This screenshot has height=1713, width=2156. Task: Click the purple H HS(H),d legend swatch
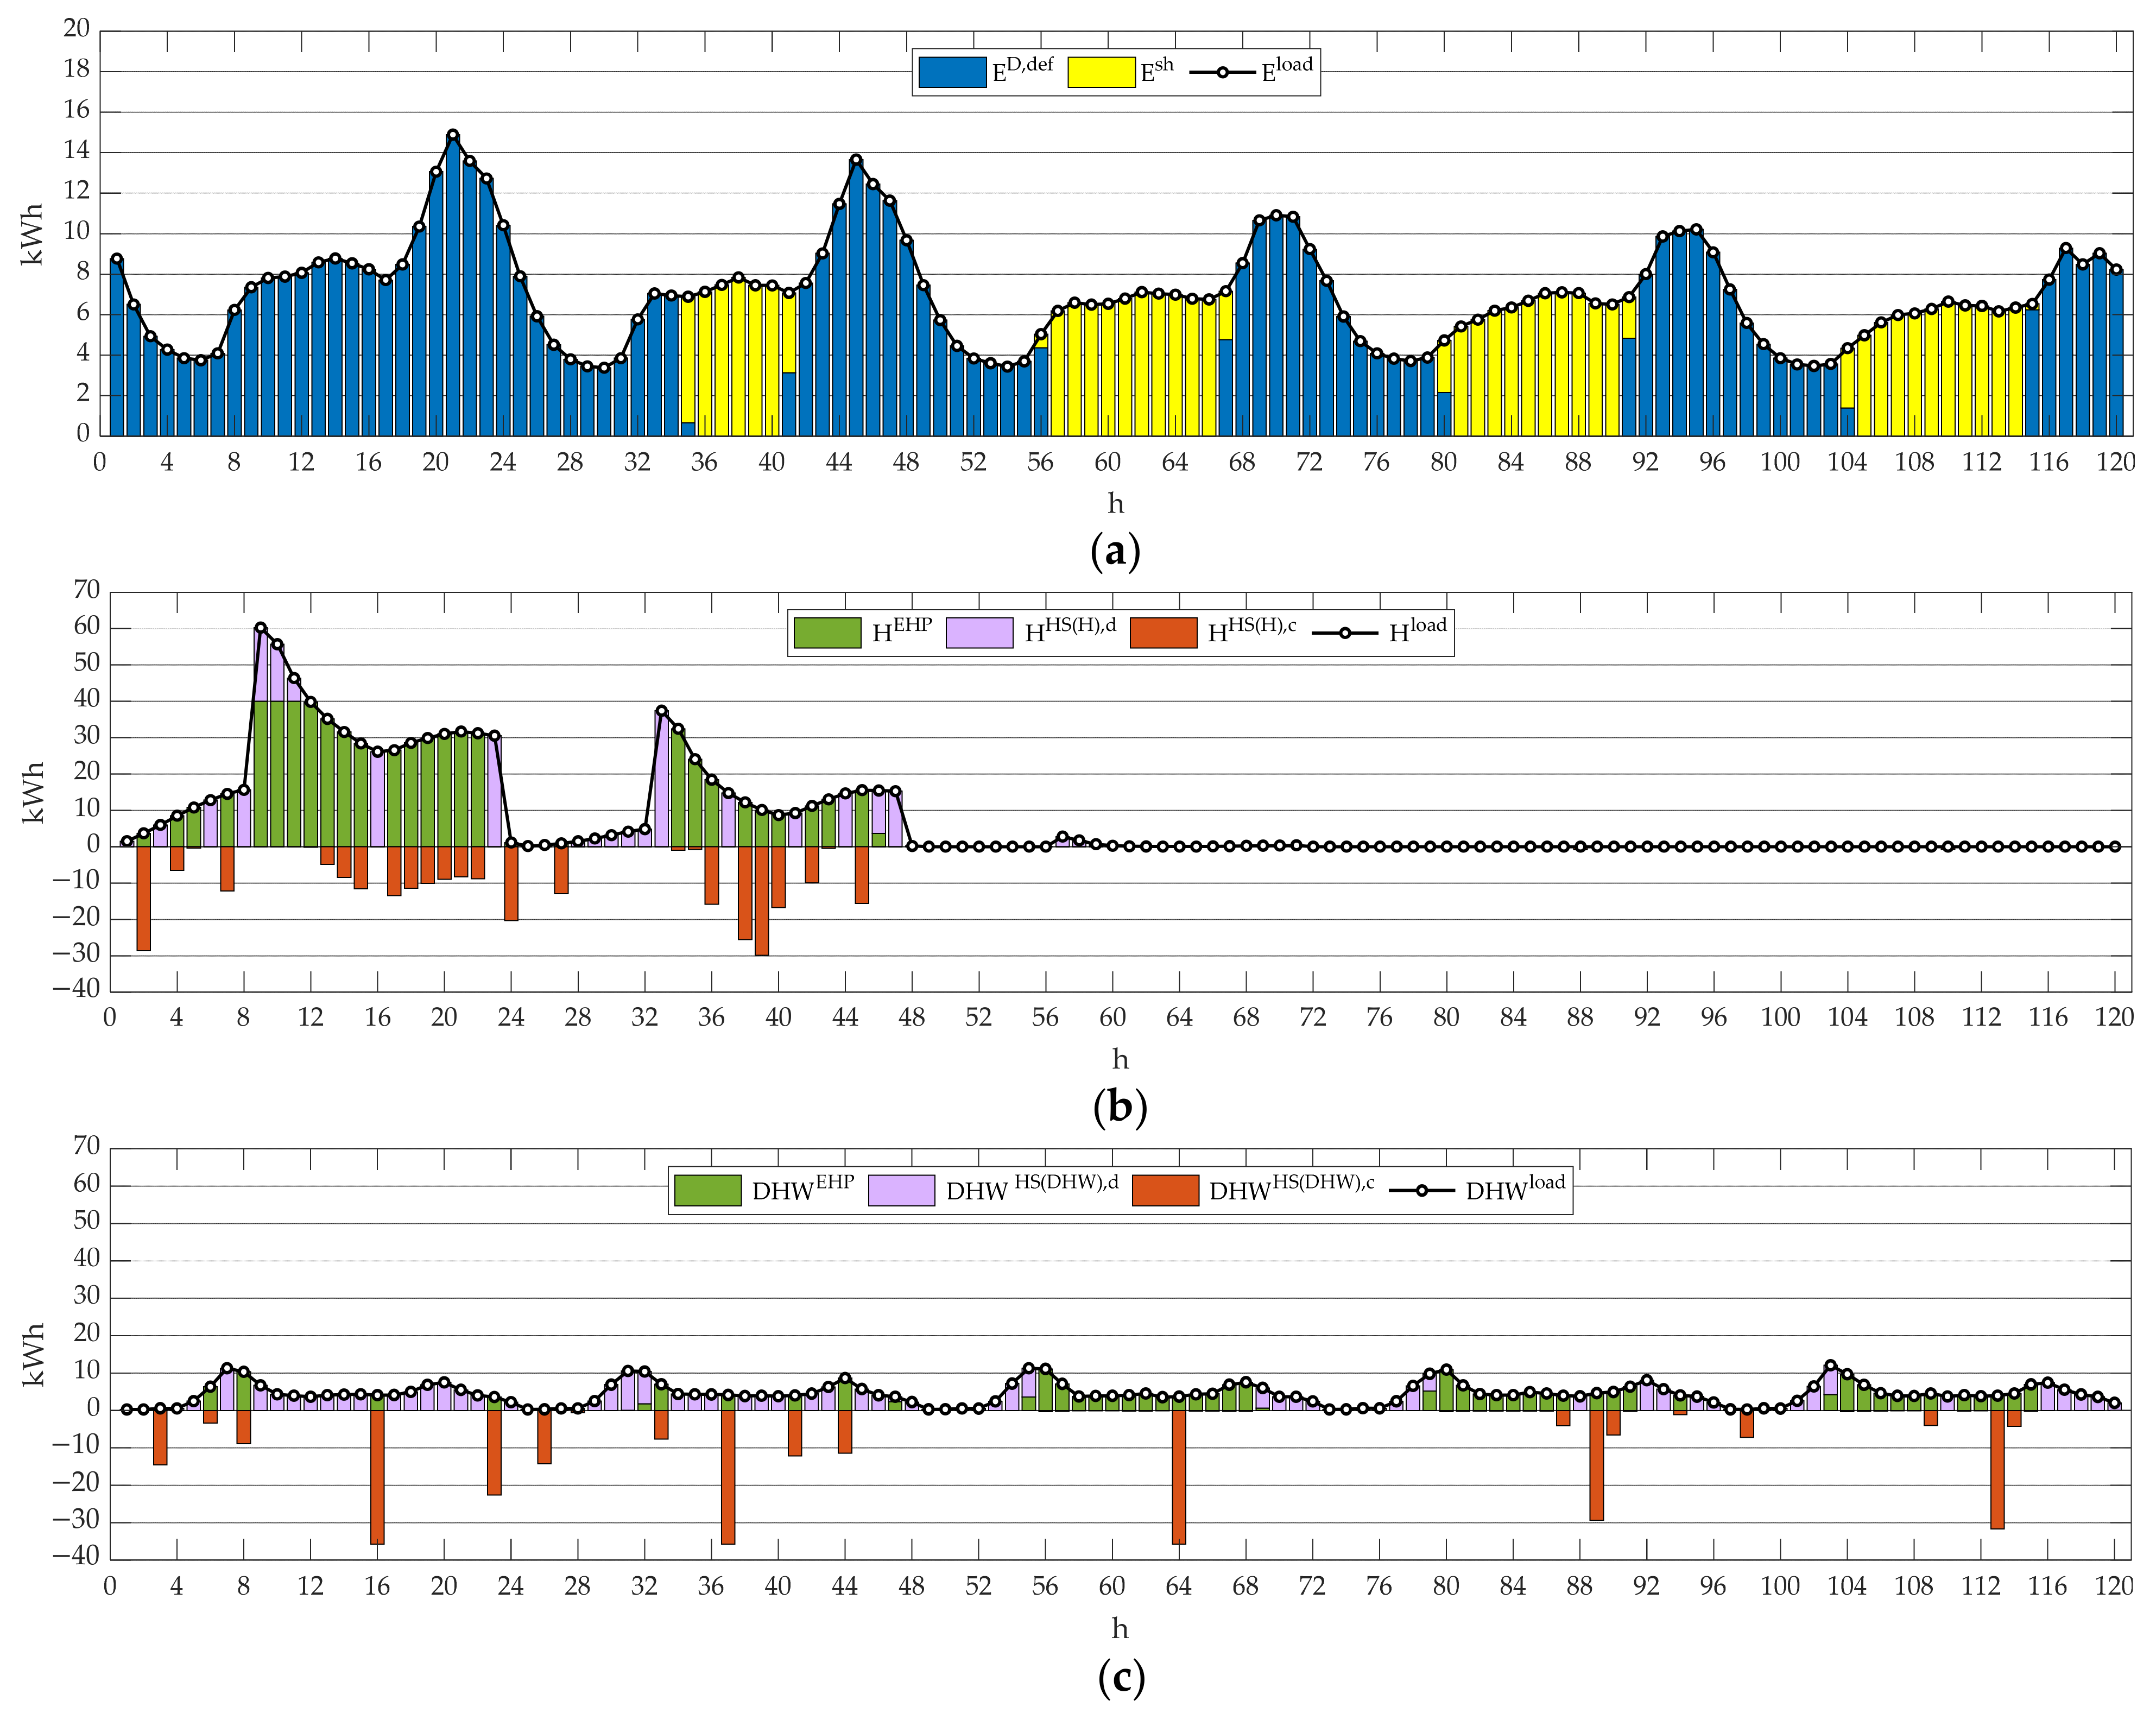(x=979, y=633)
